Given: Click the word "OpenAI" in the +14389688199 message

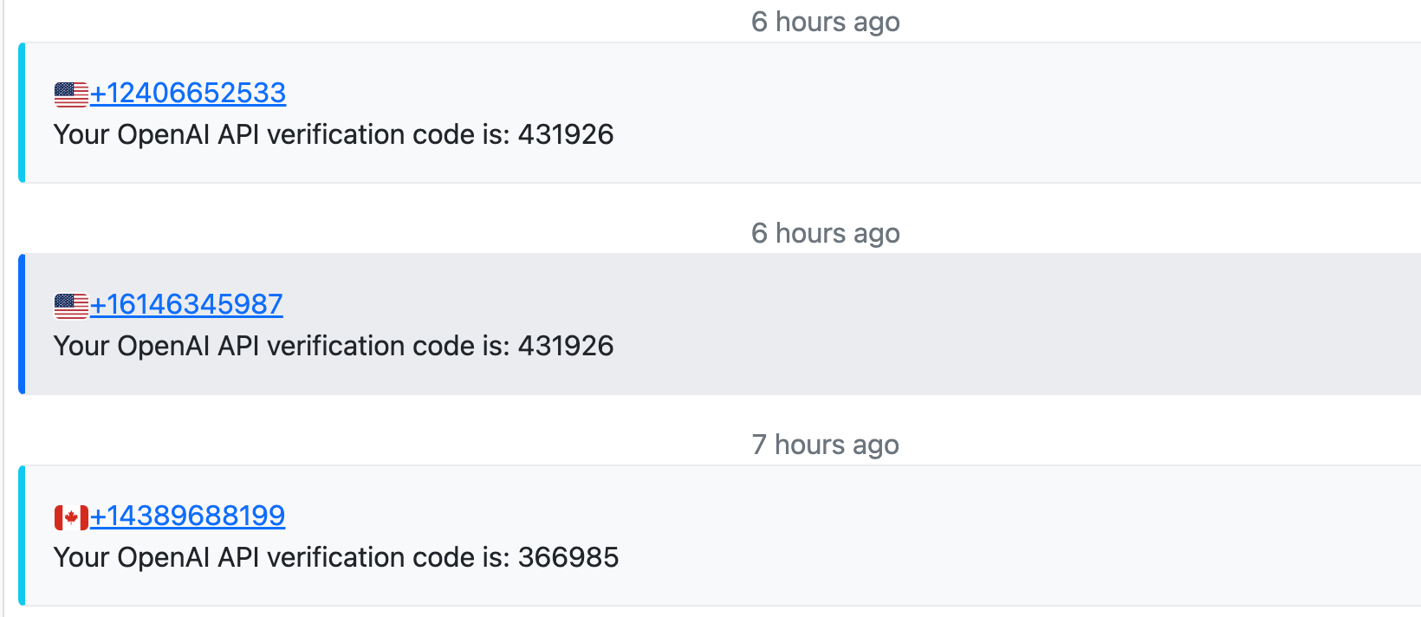Looking at the screenshot, I should click(164, 557).
